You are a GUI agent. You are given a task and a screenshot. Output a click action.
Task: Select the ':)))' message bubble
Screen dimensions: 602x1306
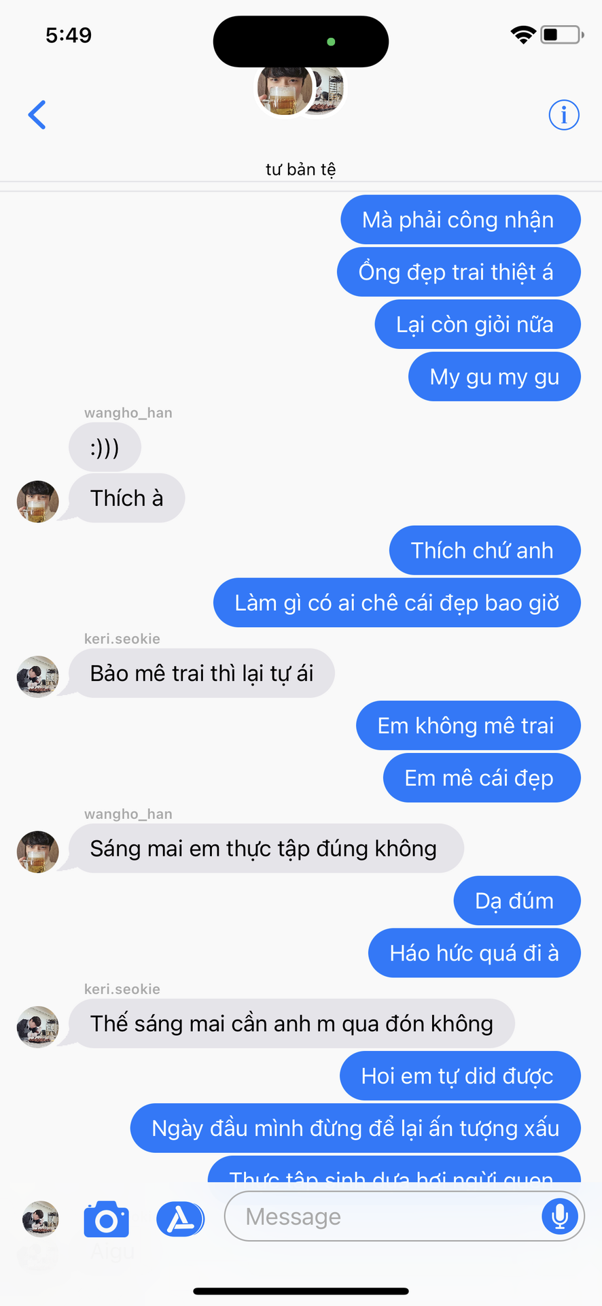[105, 447]
